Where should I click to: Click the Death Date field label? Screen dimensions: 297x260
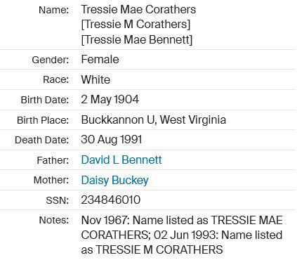tap(41, 141)
